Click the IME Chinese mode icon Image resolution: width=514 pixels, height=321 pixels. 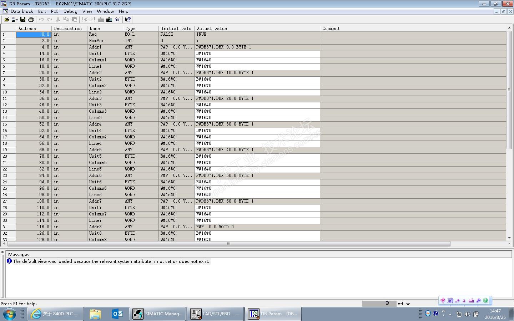443,300
